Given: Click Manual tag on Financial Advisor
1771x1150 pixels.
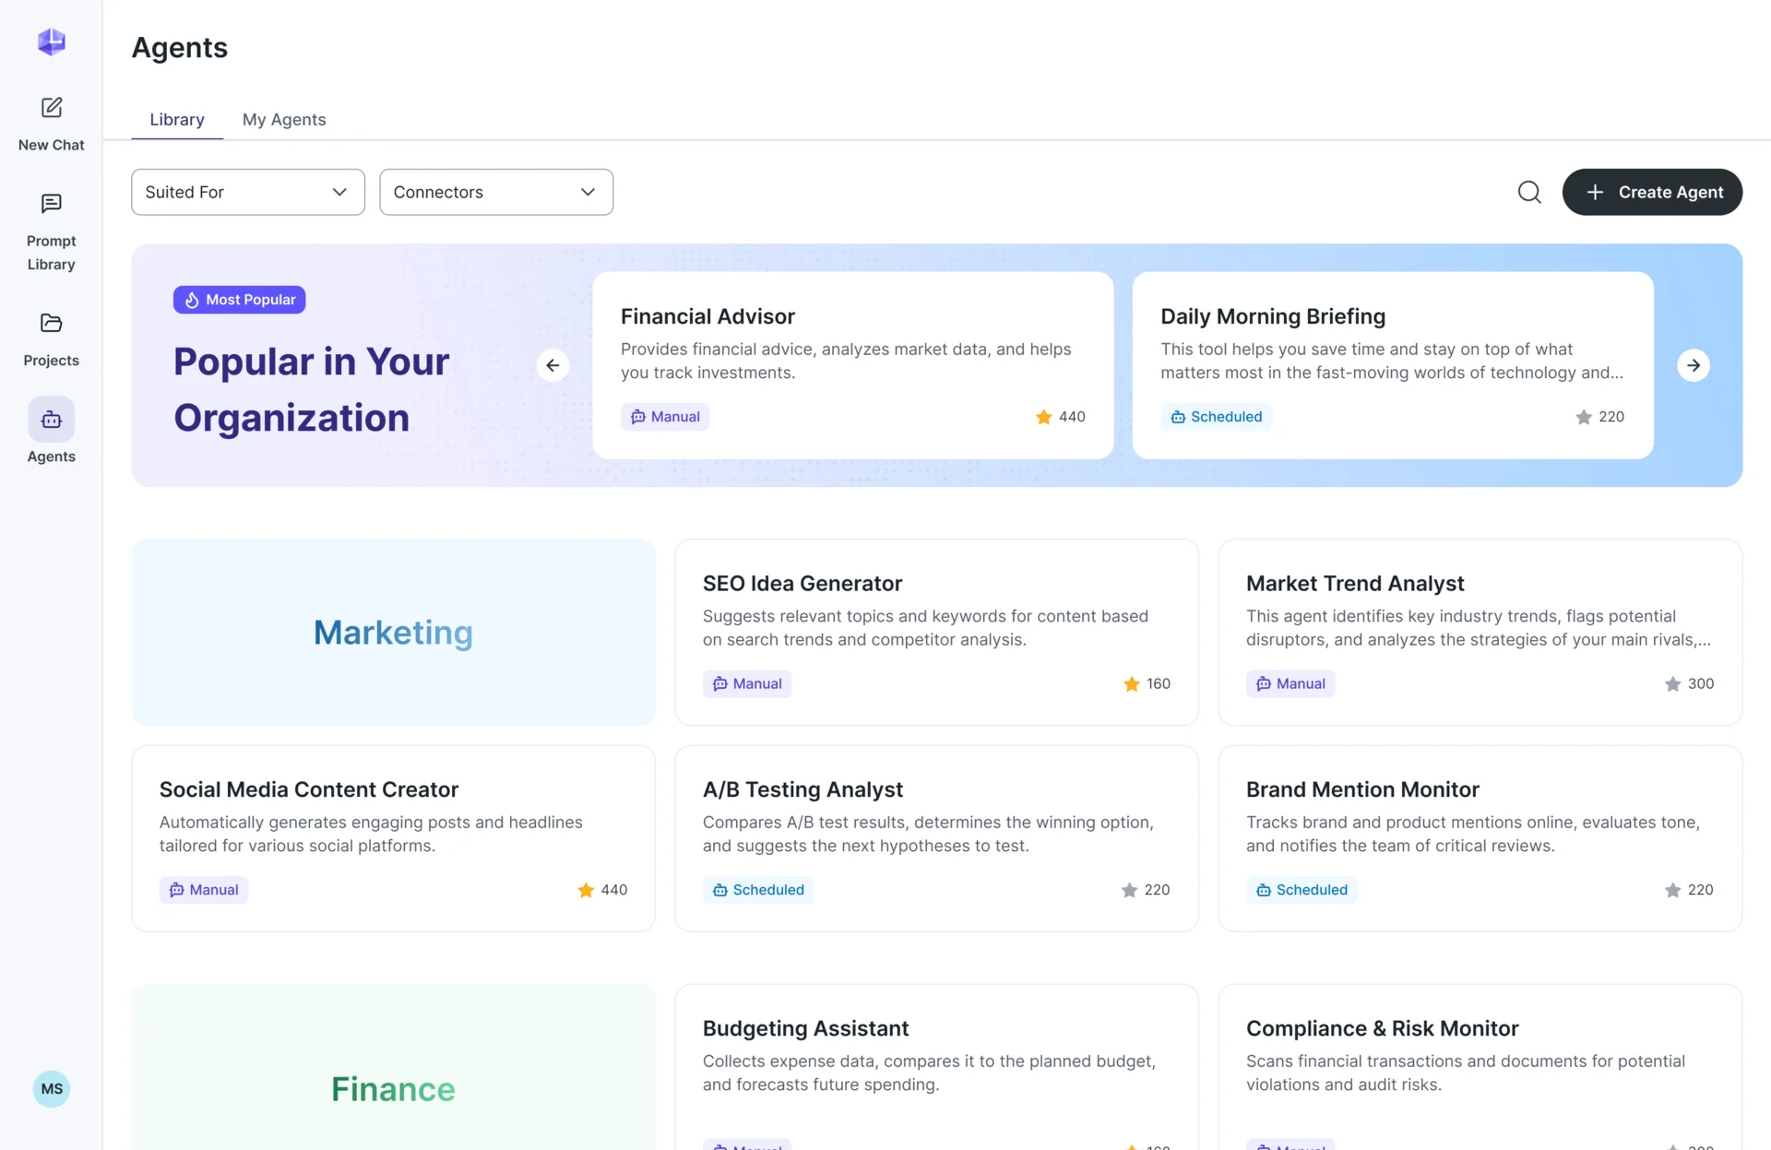Looking at the screenshot, I should point(665,417).
